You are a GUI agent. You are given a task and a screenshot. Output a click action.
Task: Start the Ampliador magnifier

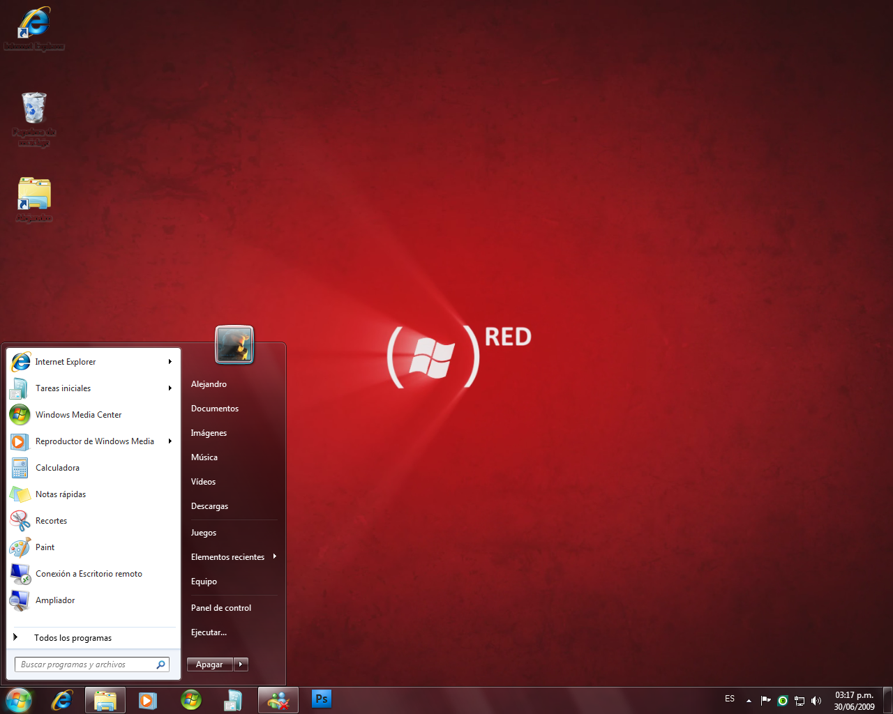coord(55,600)
